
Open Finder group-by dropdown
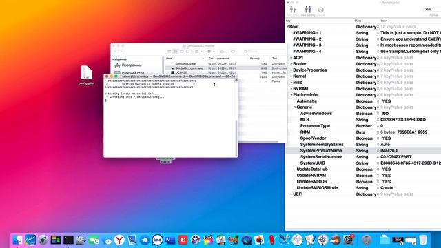[198, 52]
